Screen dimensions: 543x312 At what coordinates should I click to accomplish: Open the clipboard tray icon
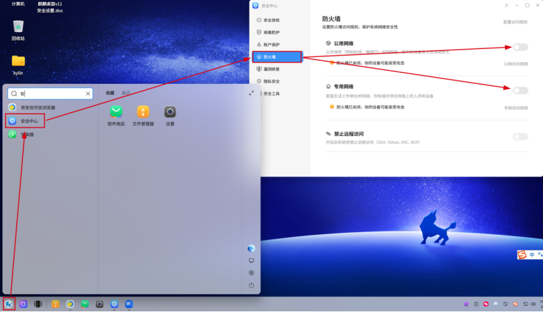[x=476, y=304]
